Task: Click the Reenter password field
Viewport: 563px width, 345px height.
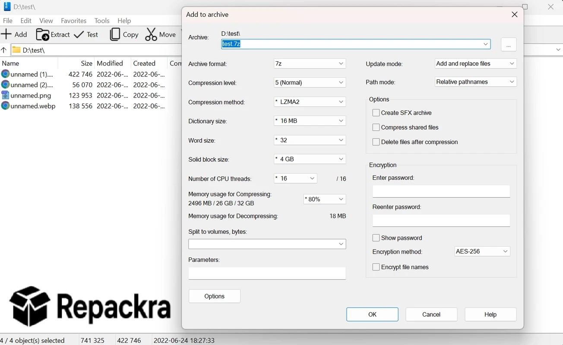Action: point(441,221)
